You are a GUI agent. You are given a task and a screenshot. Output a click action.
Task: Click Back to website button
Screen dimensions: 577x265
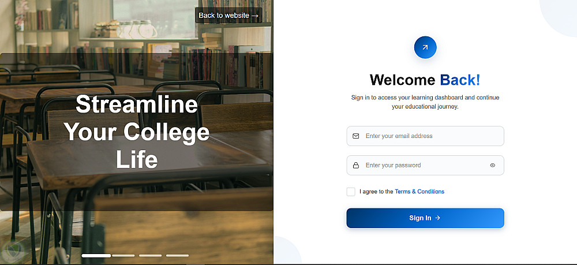click(x=228, y=16)
